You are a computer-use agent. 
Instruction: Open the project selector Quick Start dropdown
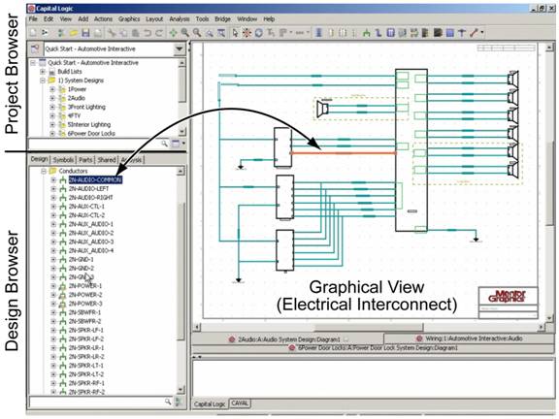[x=179, y=48]
